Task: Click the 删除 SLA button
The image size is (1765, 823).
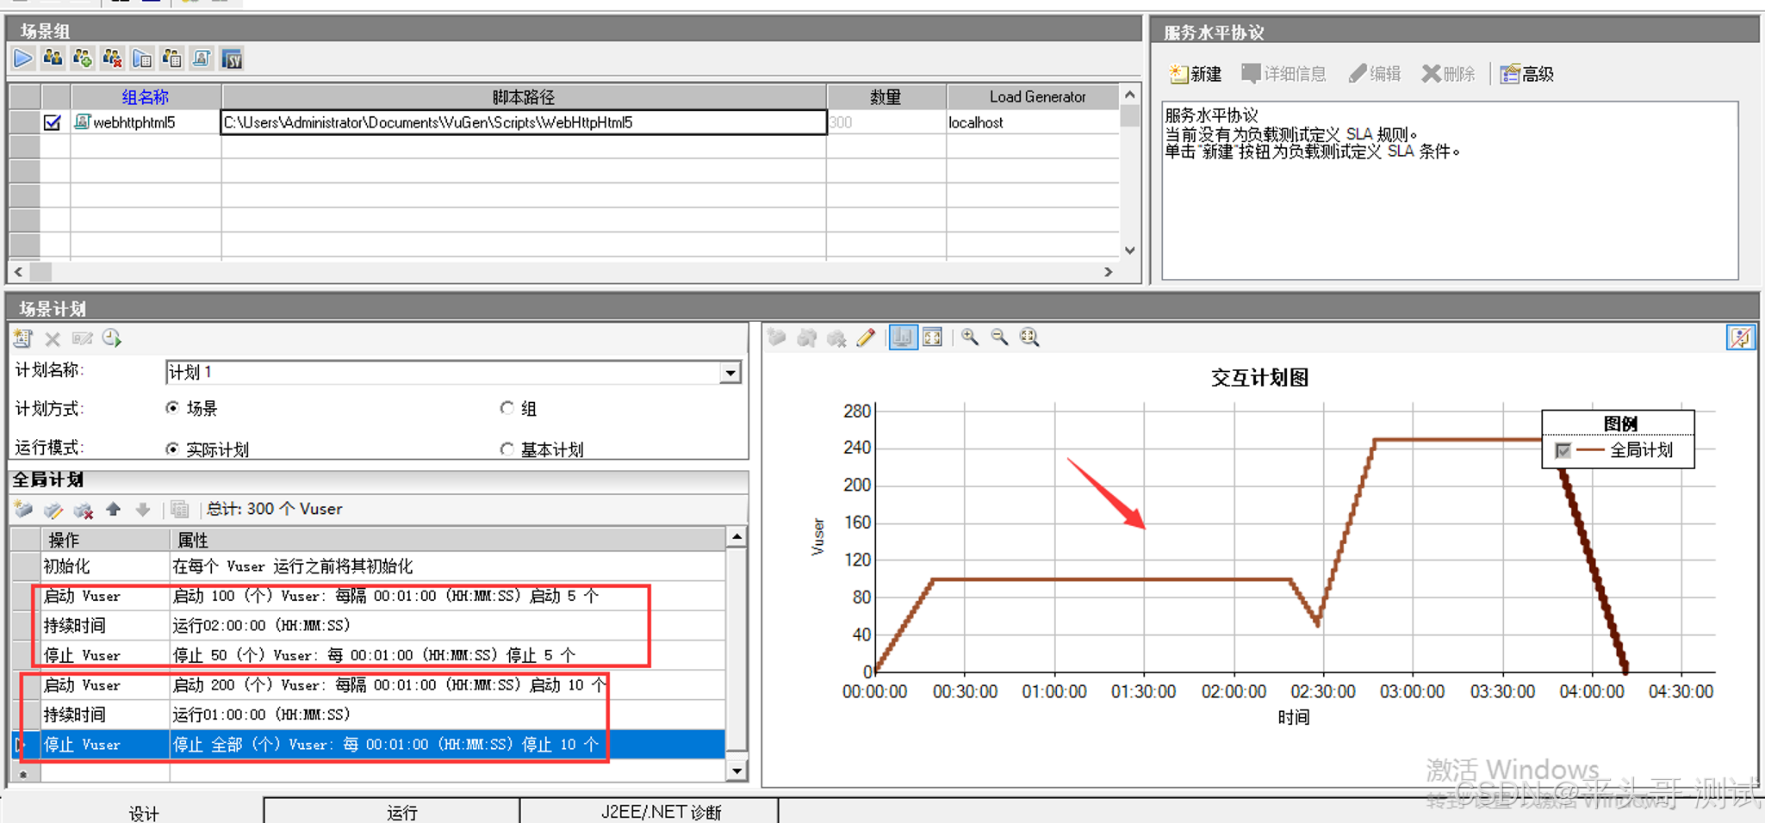Action: coord(1448,74)
